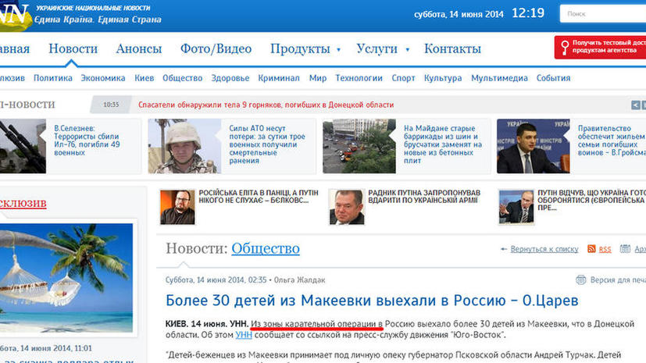Open Радник Путіна запропонував headline

(x=424, y=196)
